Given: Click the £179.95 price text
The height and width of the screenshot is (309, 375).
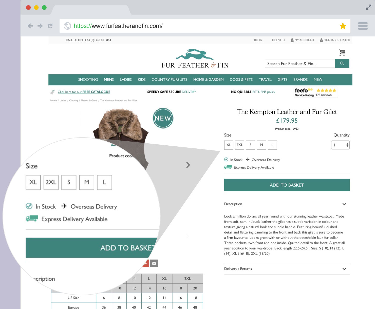Looking at the screenshot, I should 287,121.
